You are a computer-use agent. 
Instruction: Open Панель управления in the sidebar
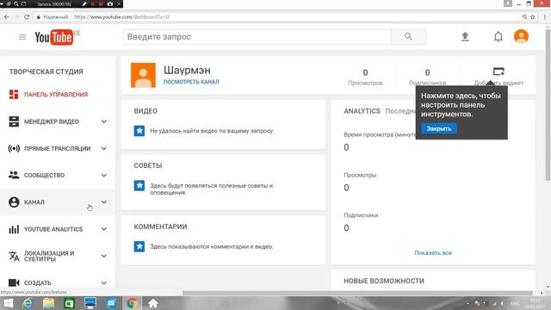pyautogui.click(x=56, y=95)
